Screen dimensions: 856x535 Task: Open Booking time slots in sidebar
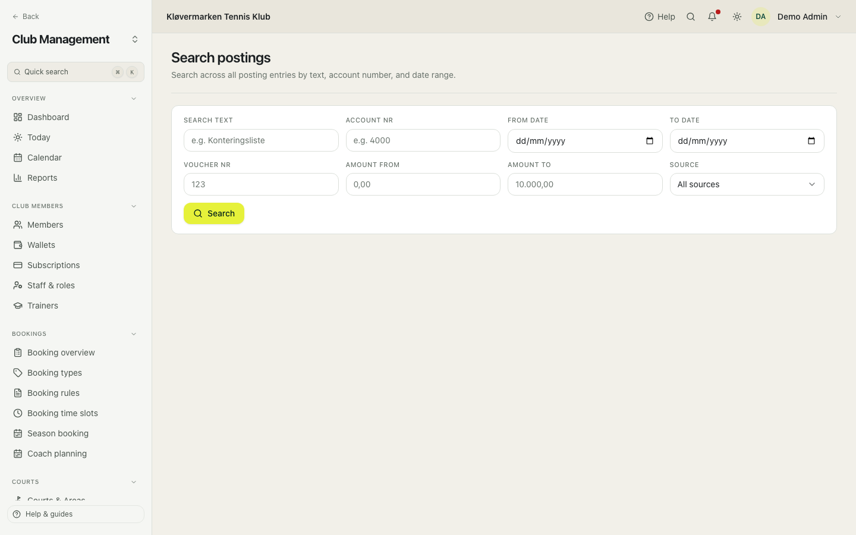click(x=75, y=413)
